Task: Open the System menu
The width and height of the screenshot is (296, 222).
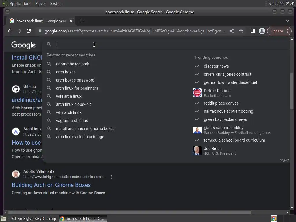Action: (x=56, y=3)
